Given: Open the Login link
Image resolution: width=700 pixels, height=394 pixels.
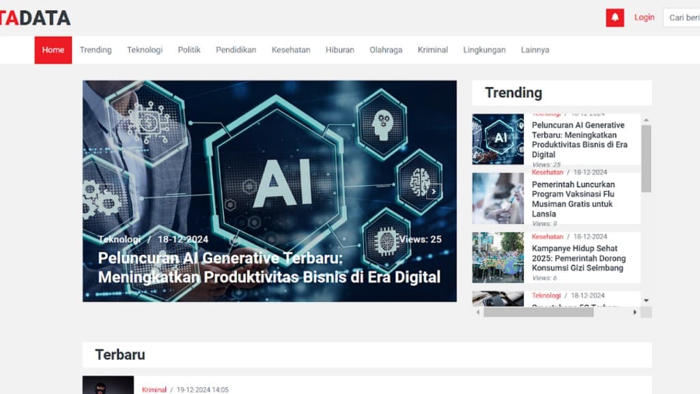Looking at the screenshot, I should [644, 17].
